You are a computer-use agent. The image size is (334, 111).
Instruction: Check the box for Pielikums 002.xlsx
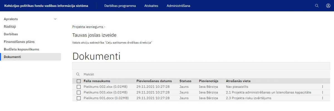(79, 87)
